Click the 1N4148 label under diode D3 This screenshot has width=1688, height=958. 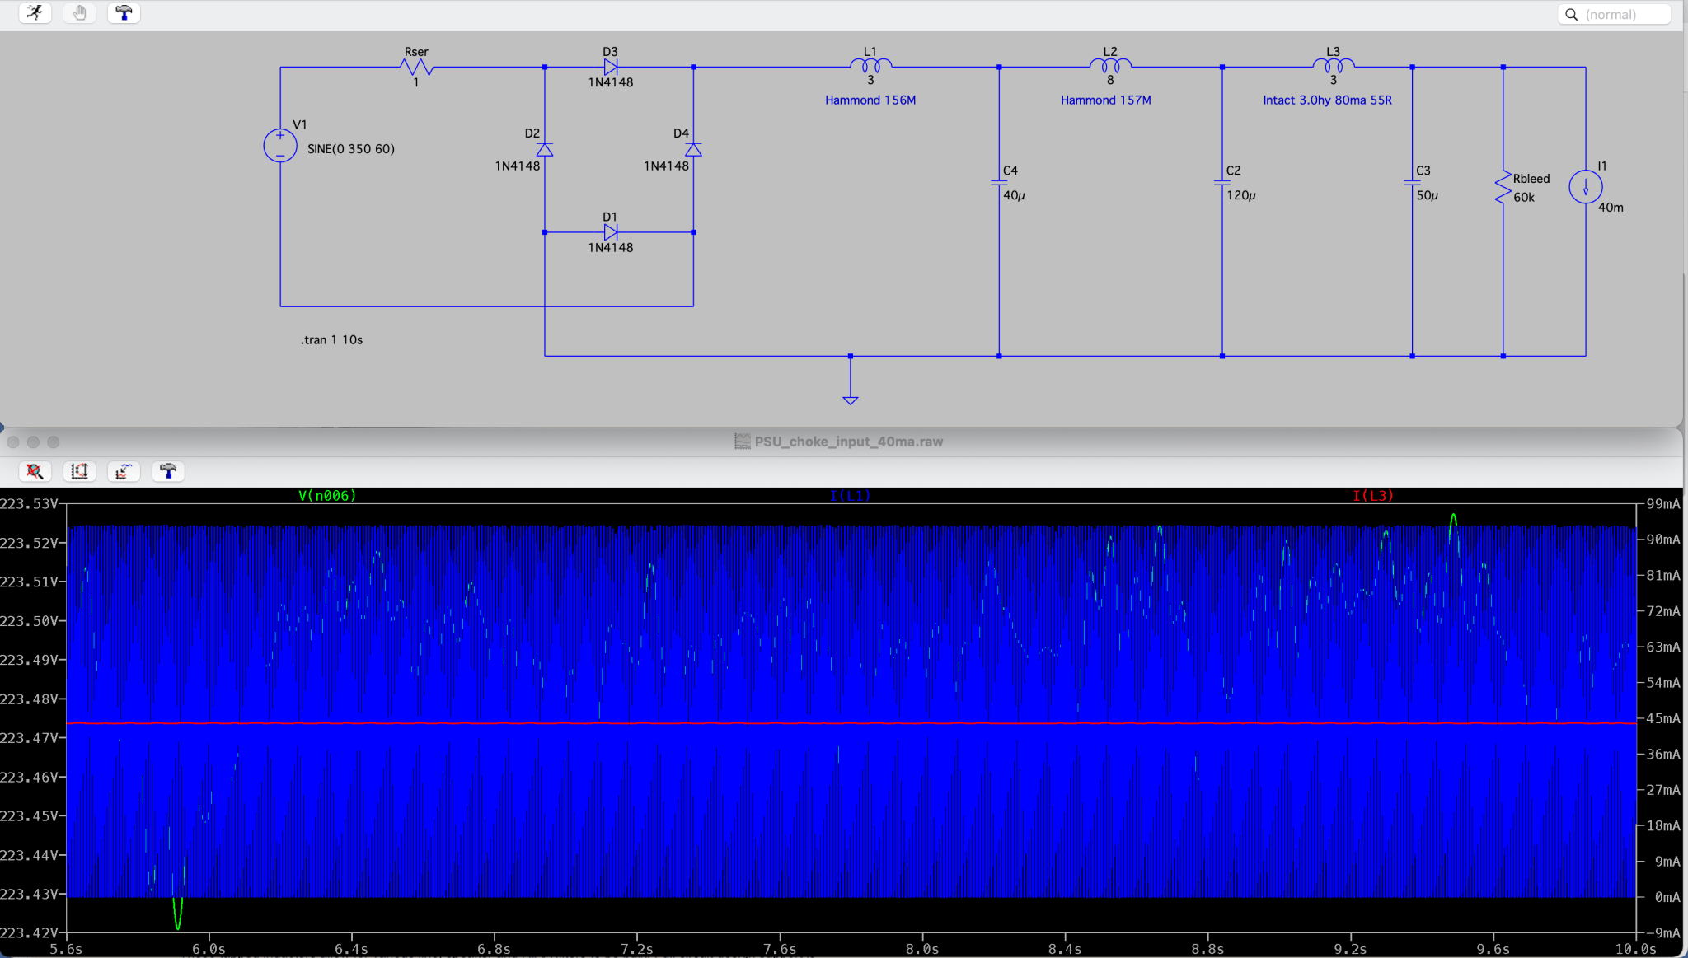611,82
